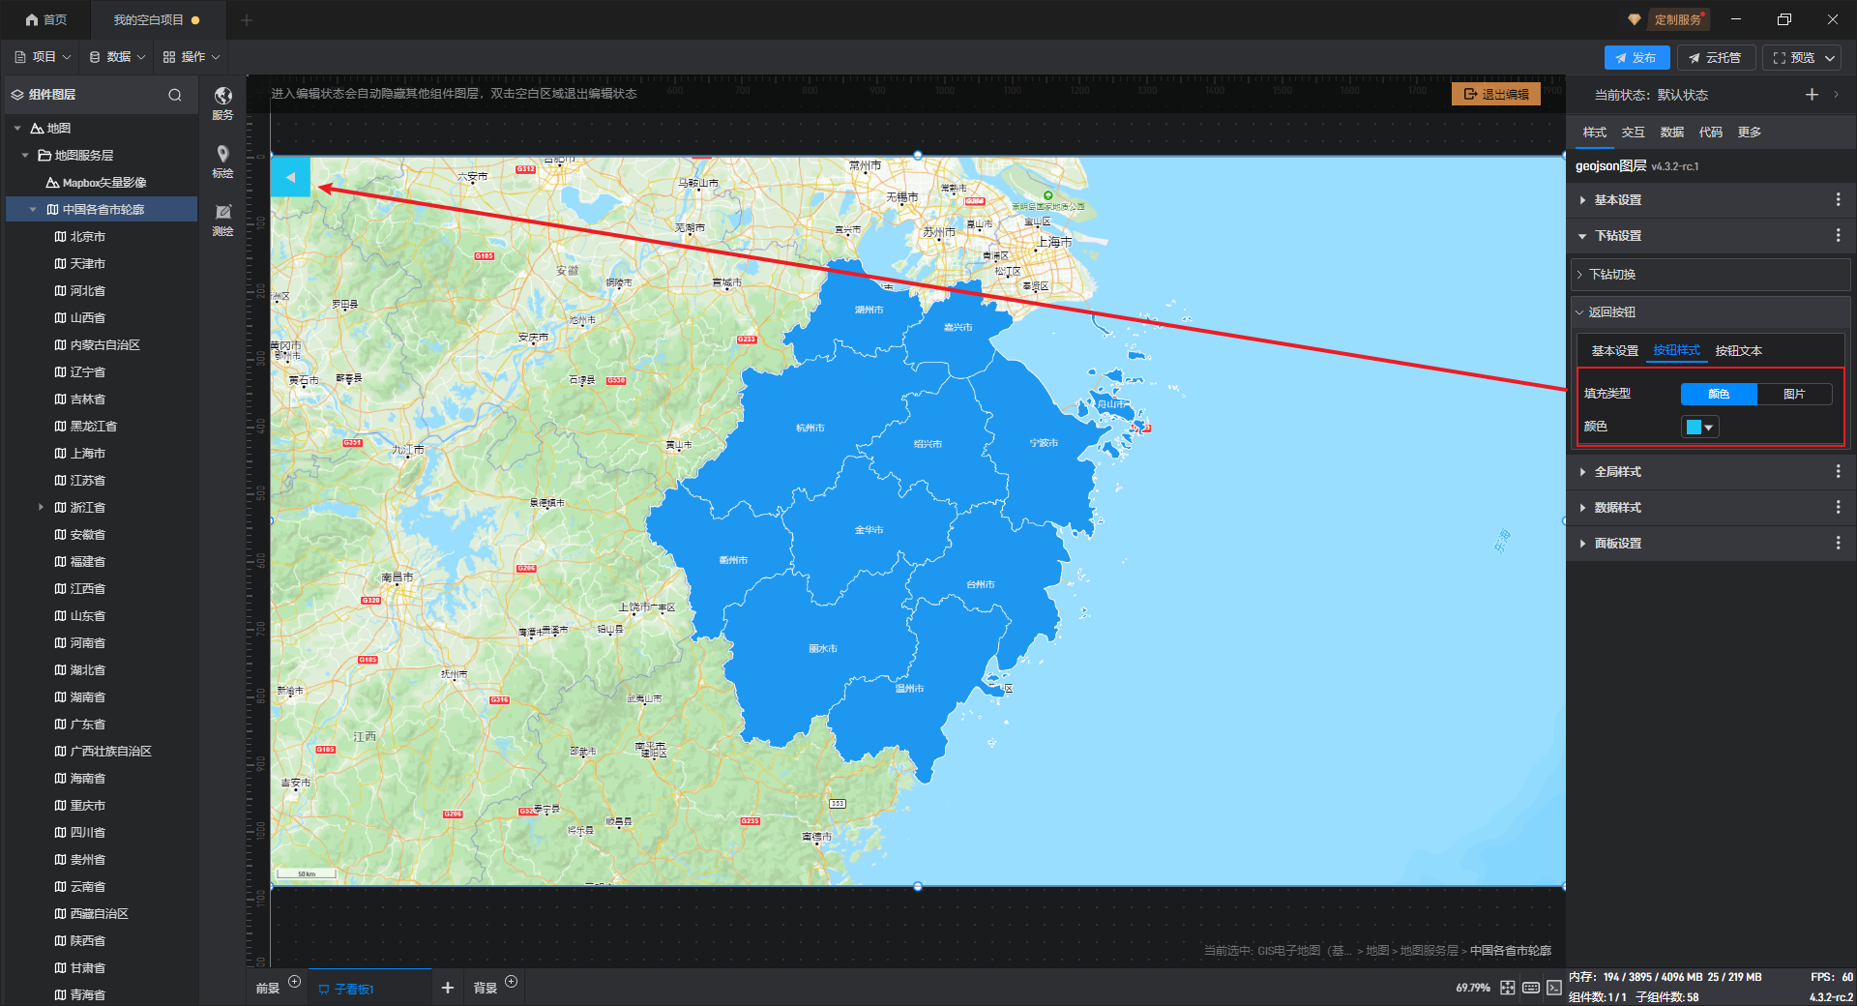Open the 服务 (service) globe tool
The image size is (1857, 1006).
[x=222, y=102]
